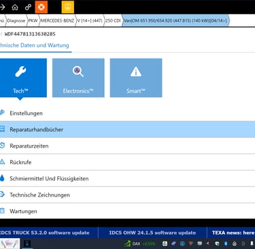Click the clock icon beside Reparaturzeiten
Viewport: 255px width, 249px height.
pos(2,146)
